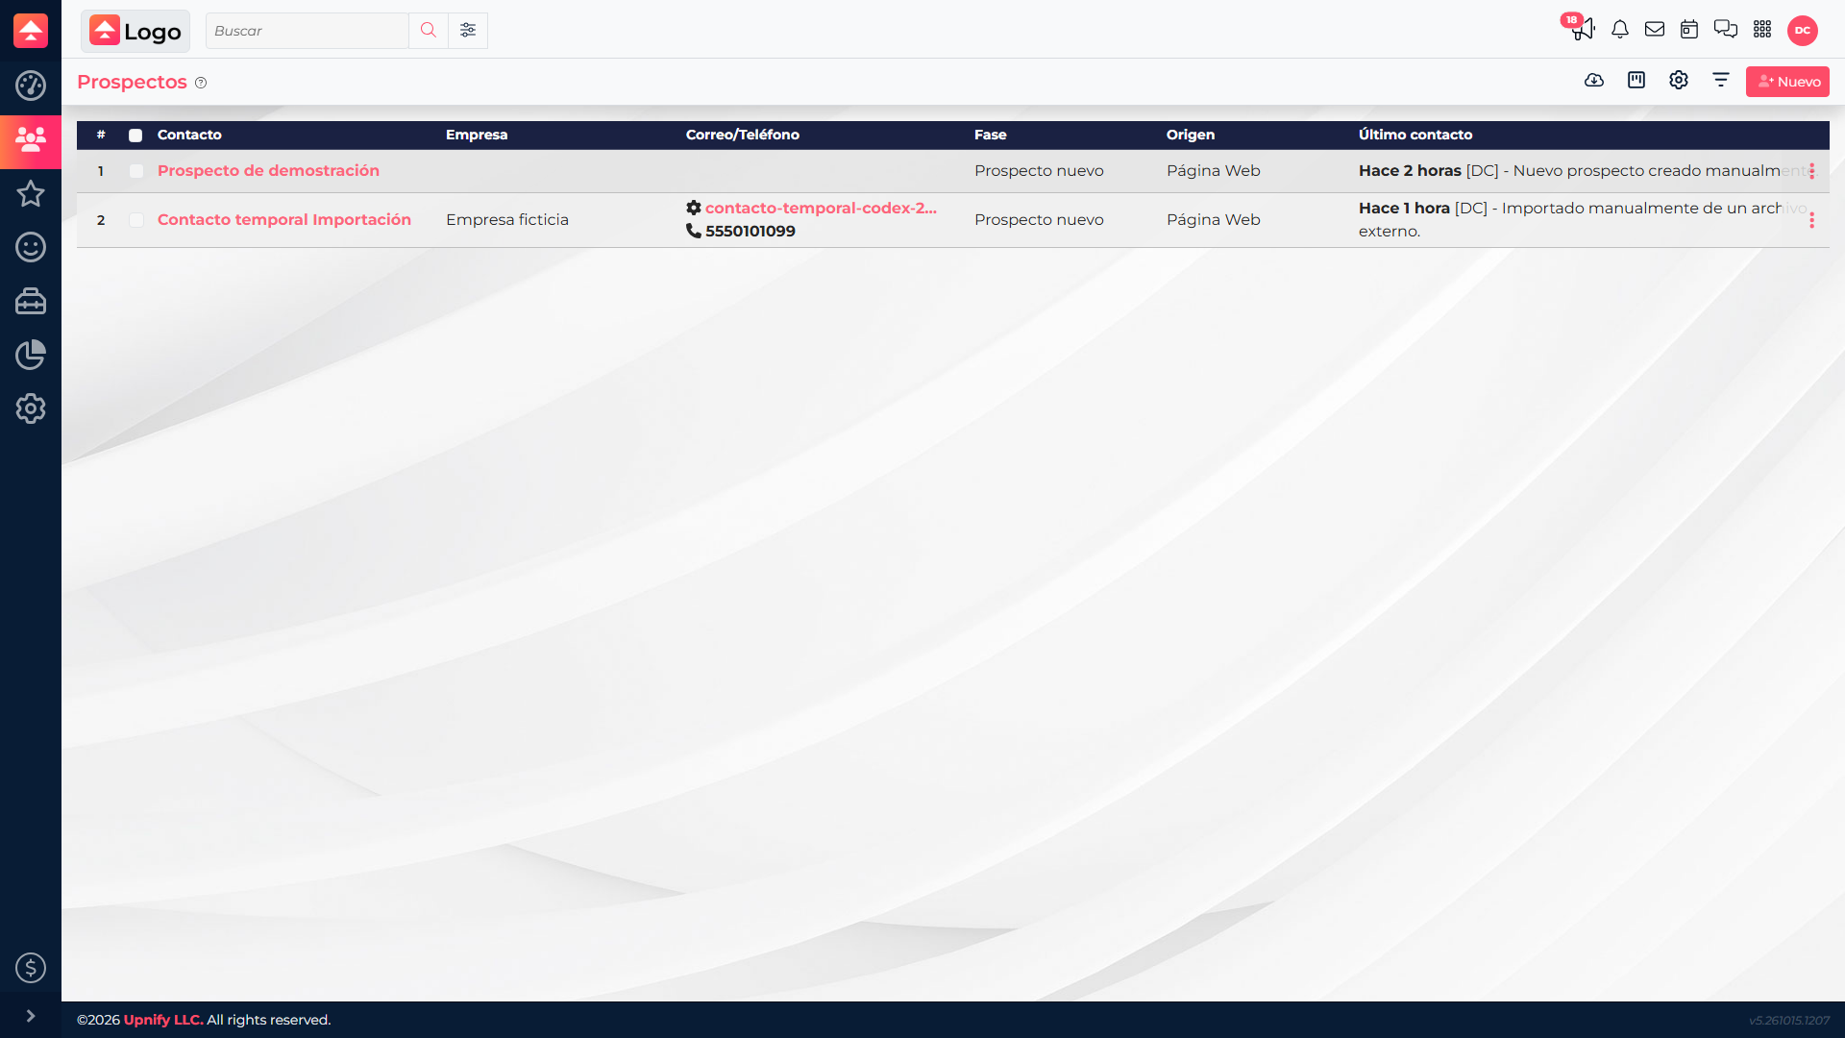Image resolution: width=1845 pixels, height=1038 pixels.
Task: Check the Contacto temporal Importación row checkbox
Action: pyautogui.click(x=136, y=220)
